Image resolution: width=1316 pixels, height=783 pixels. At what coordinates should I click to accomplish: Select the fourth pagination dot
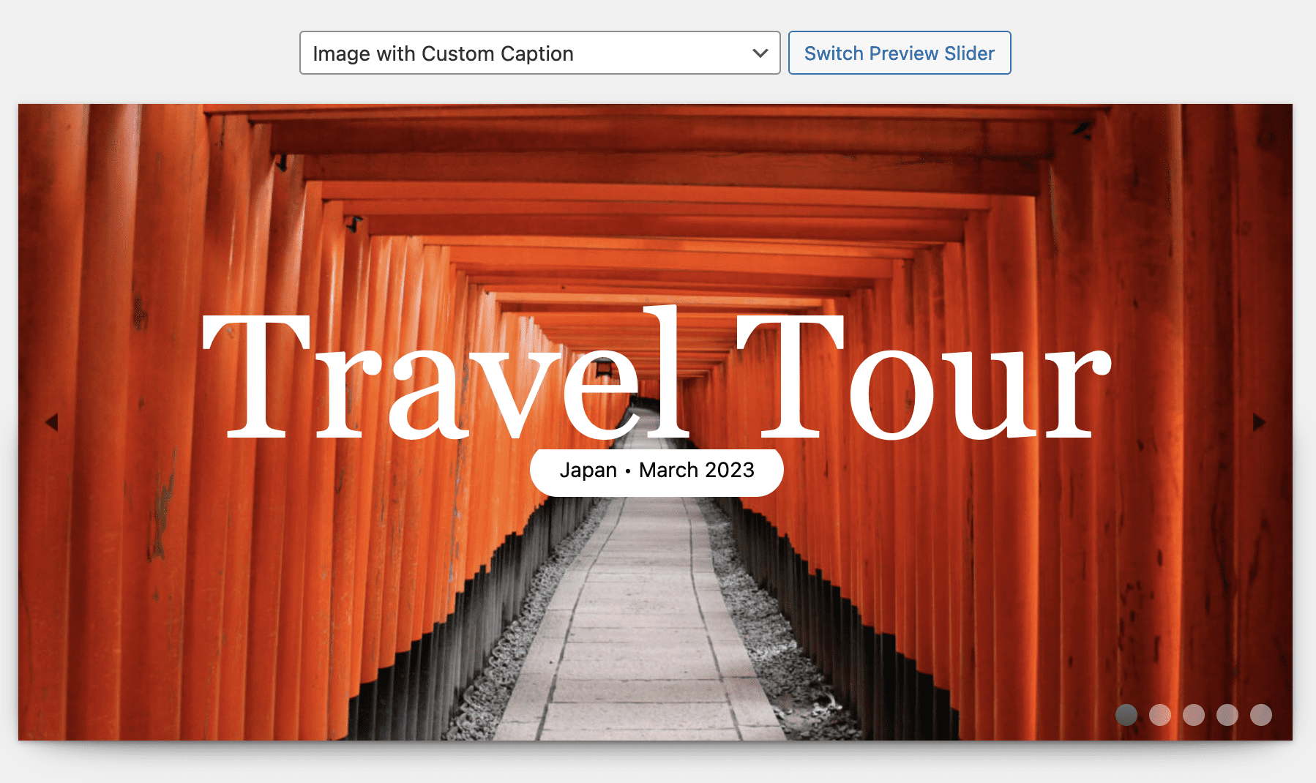pyautogui.click(x=1227, y=715)
